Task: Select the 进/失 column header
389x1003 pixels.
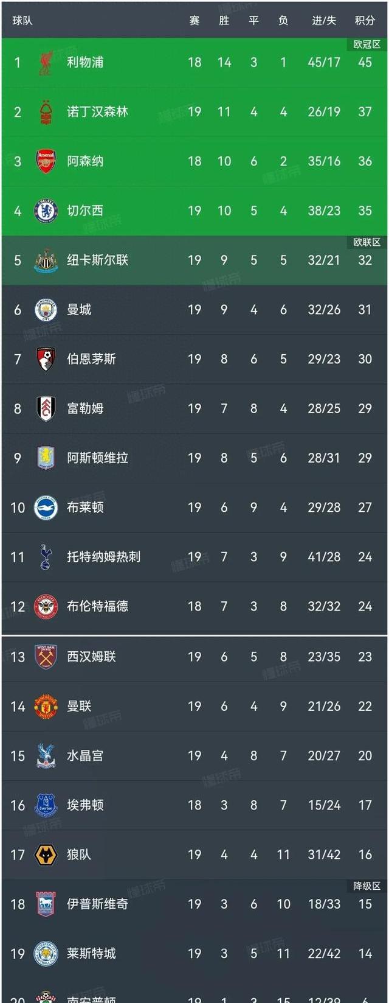Action: click(324, 21)
